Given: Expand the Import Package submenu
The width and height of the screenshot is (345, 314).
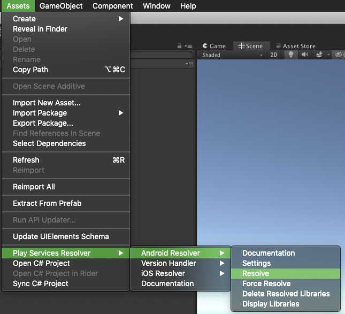Looking at the screenshot, I should [x=66, y=113].
